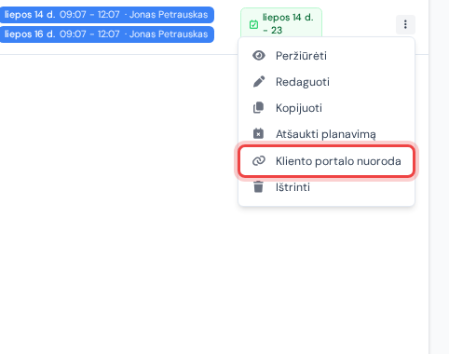
Task: Click the 09:07 – 12:07 time on liepos 16 tag
Action: (x=89, y=34)
